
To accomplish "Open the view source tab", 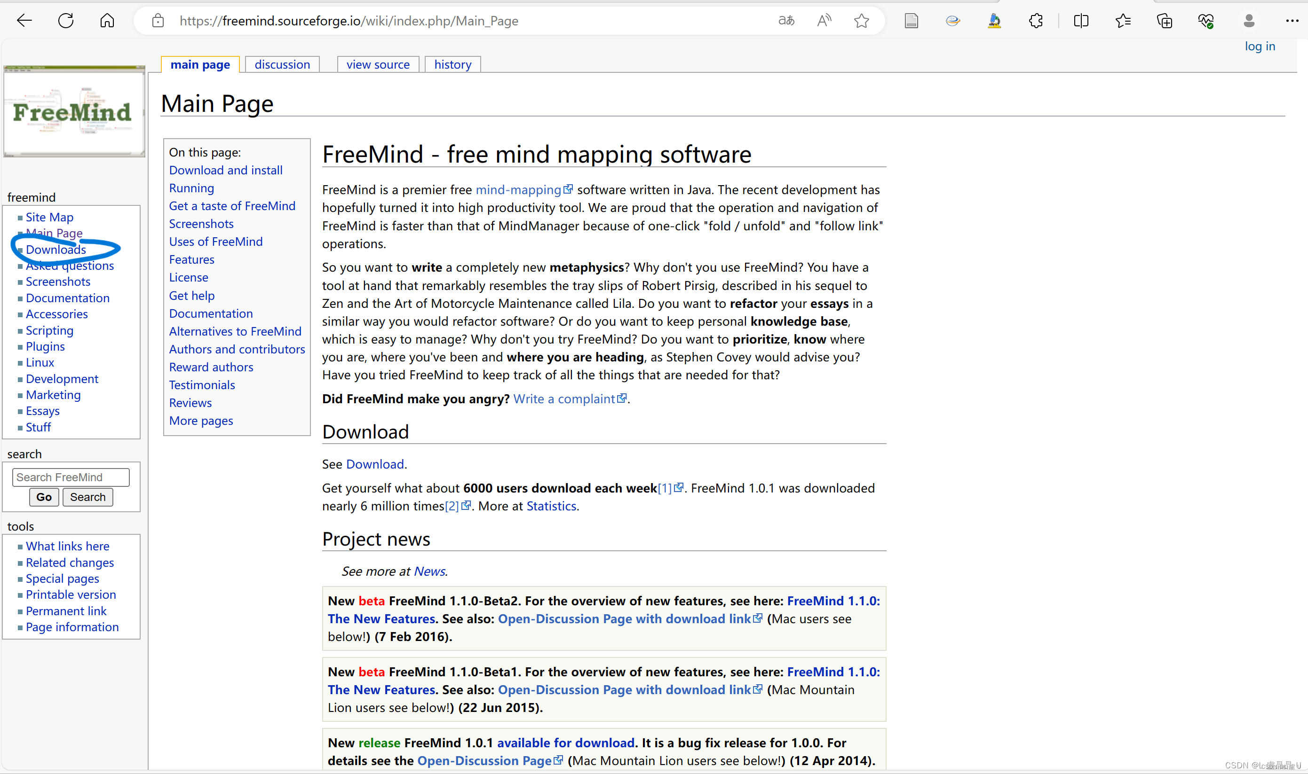I will [378, 65].
